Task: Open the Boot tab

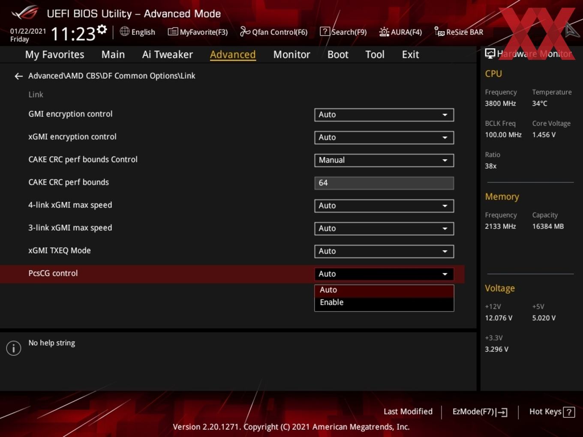Action: 338,54
